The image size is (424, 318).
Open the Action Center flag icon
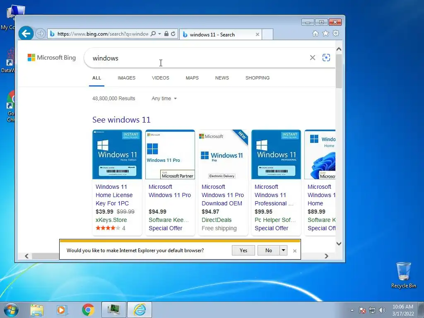pyautogui.click(x=362, y=310)
